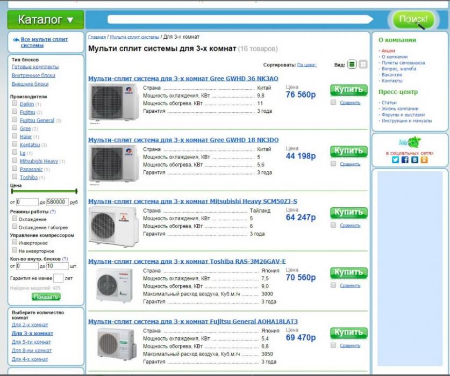The width and height of the screenshot is (450, 376).
Task: Click the question mark next to Кол-во внутр. блоков
Action: click(65, 259)
